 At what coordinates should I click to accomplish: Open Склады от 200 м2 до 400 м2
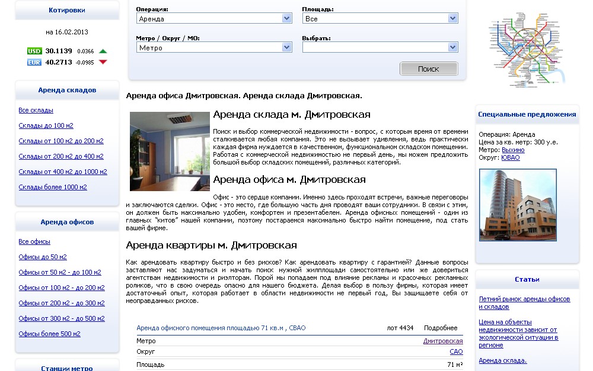click(61, 156)
